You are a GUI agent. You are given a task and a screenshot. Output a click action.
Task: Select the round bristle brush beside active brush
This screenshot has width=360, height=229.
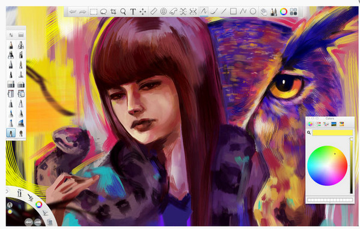pos(21,133)
